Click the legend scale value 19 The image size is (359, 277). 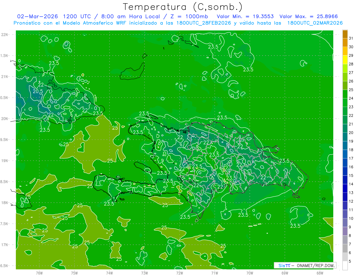pos(351,141)
